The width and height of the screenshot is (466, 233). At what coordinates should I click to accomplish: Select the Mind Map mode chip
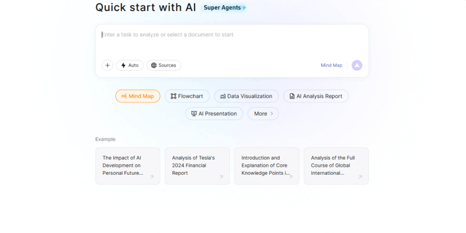point(137,96)
